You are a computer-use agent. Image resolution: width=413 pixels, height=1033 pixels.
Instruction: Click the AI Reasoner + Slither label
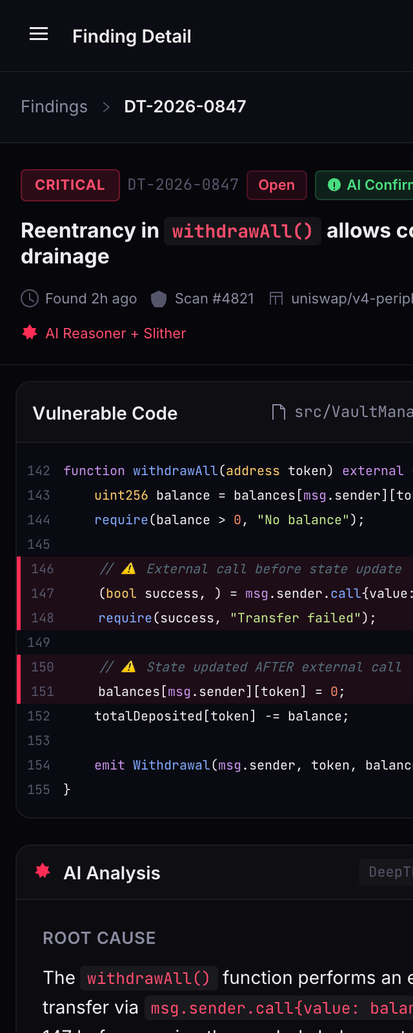click(116, 333)
